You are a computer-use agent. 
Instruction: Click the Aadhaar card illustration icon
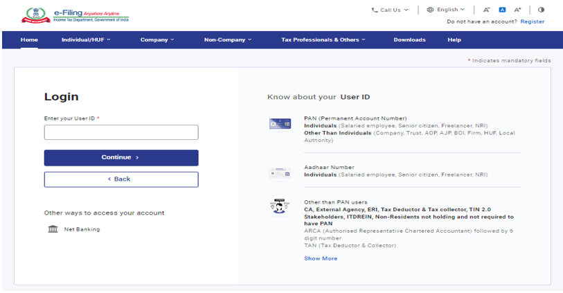tap(280, 172)
